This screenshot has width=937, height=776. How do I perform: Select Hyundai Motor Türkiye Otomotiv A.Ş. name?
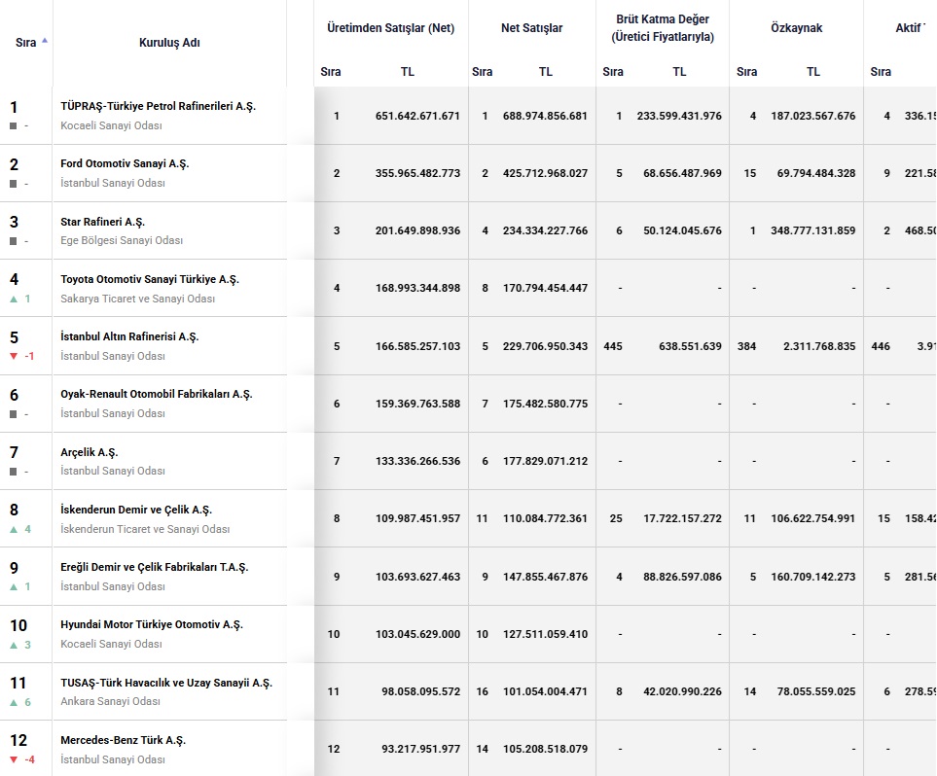(x=152, y=625)
